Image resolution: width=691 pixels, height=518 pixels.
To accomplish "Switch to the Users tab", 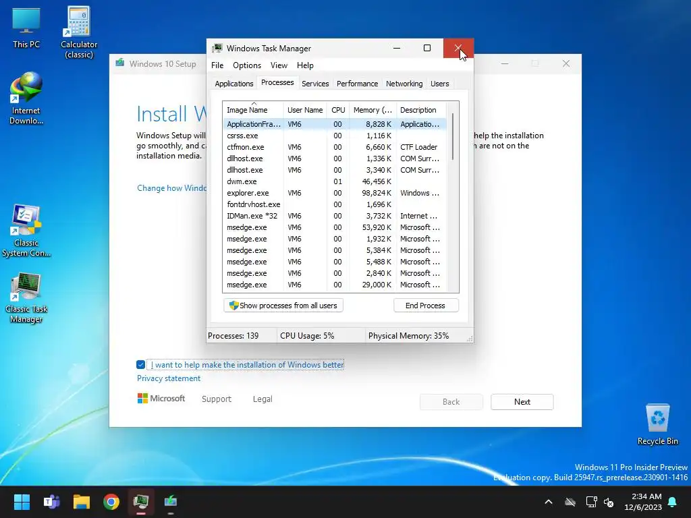I will coord(439,84).
